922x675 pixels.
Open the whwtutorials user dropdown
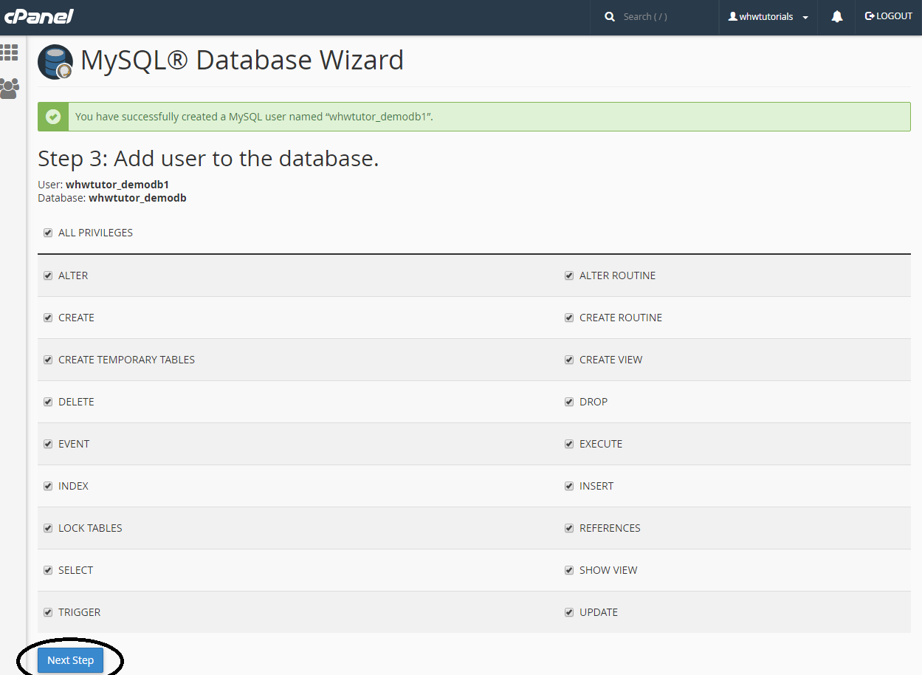pyautogui.click(x=768, y=16)
